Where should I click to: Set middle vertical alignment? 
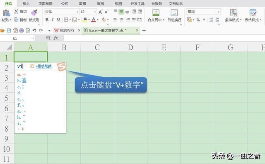point(121,12)
